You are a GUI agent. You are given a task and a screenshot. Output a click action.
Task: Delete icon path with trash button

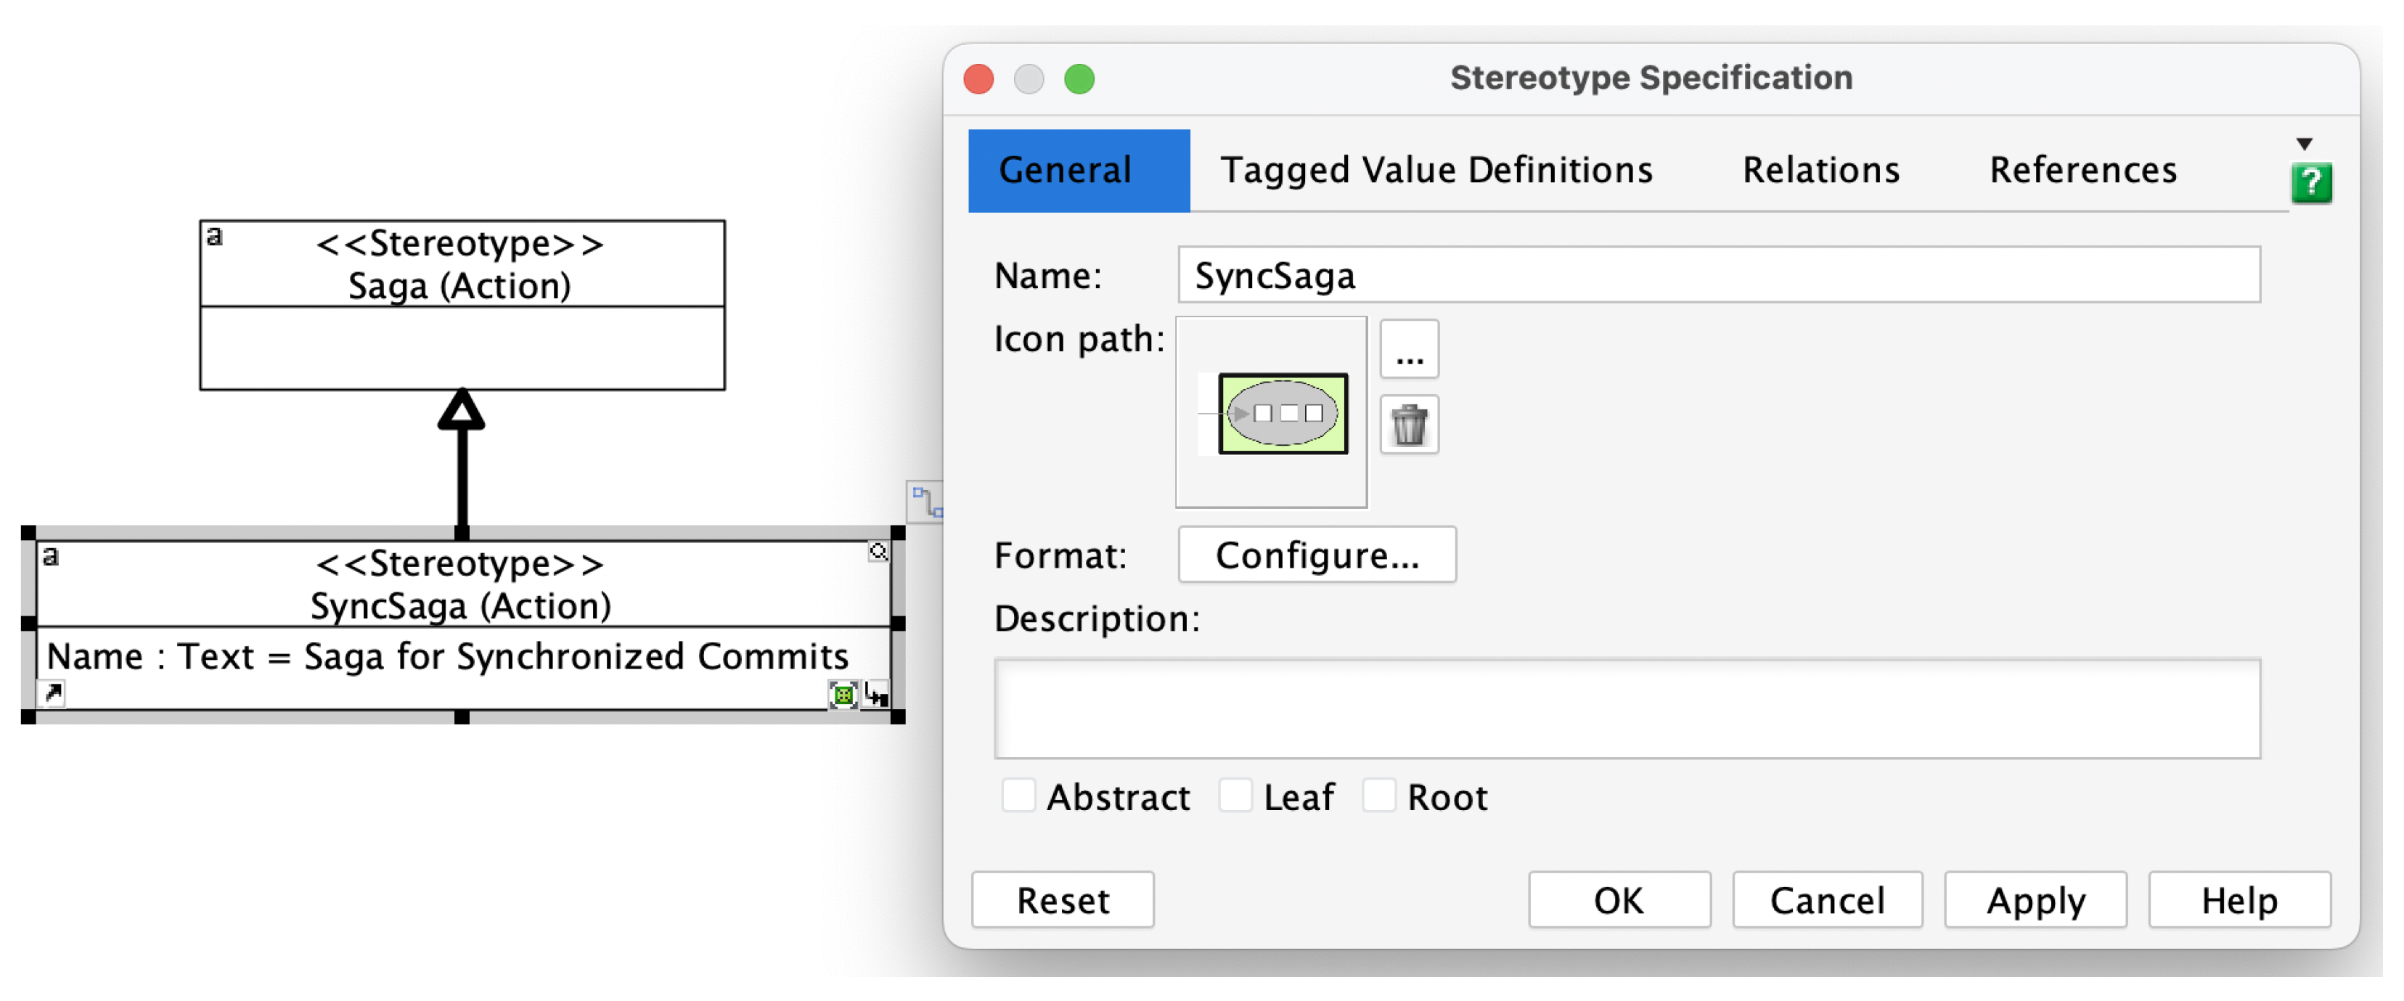[x=1409, y=425]
